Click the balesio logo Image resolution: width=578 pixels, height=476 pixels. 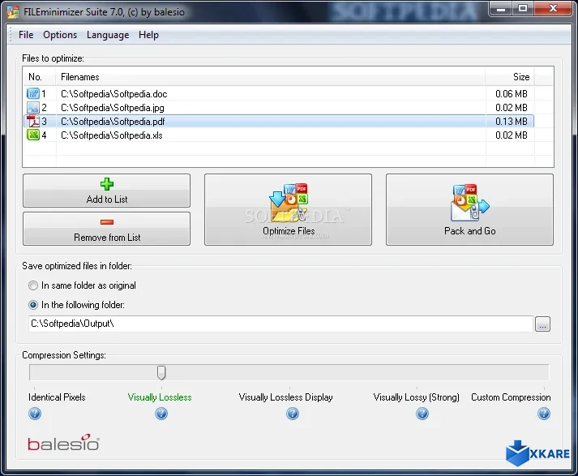click(64, 442)
